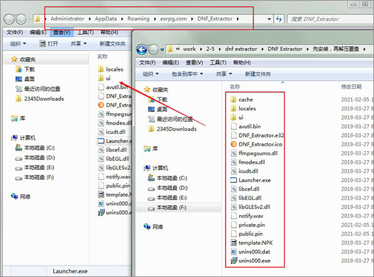Expand the 包含到库中 dropdown
The height and width of the screenshot is (277, 374).
point(188,74)
